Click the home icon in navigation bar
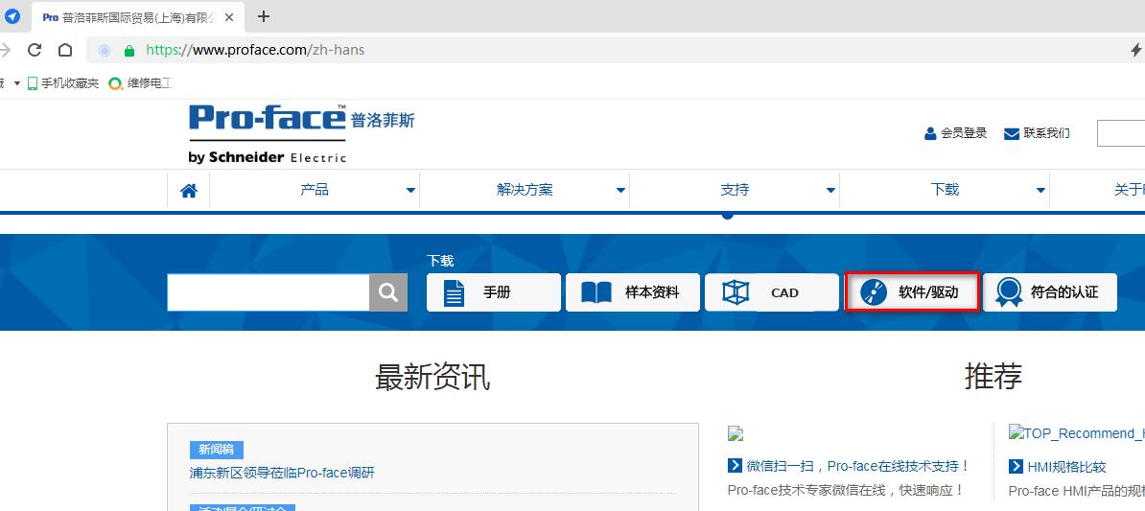Viewport: 1145px width, 511px height. click(189, 191)
